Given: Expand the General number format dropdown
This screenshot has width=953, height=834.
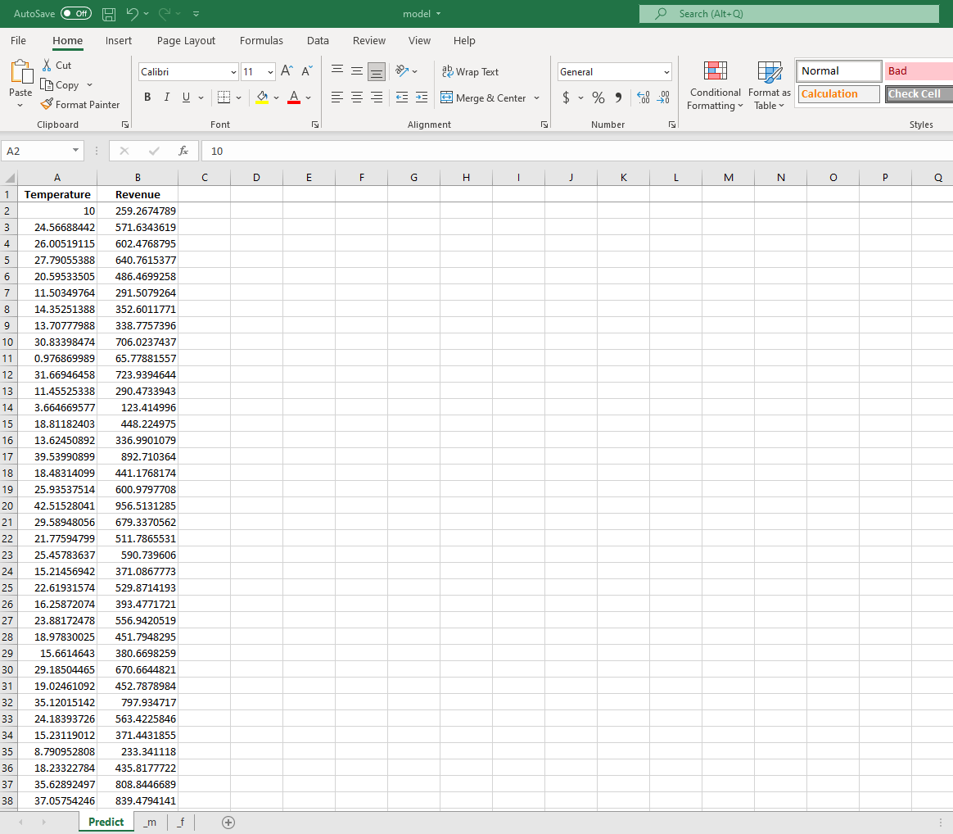Looking at the screenshot, I should (x=666, y=72).
